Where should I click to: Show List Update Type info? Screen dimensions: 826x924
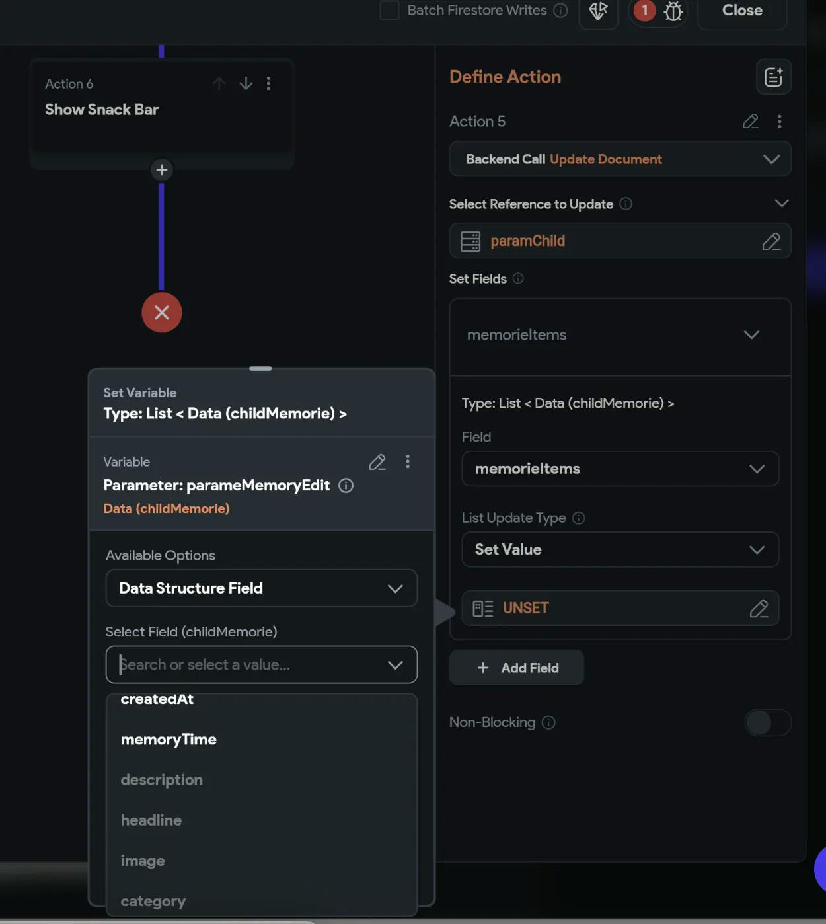[x=578, y=518]
